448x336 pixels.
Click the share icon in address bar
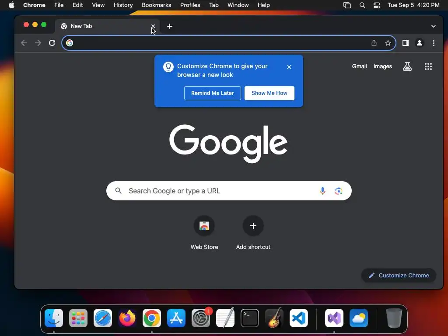[374, 43]
